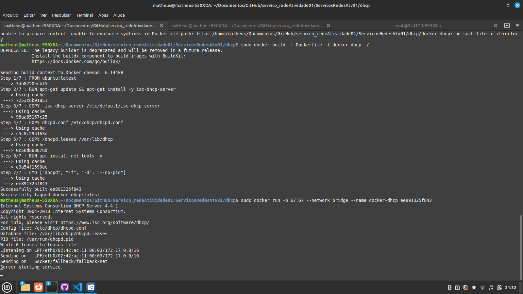The height and width of the screenshot is (294, 523).
Task: Open the Files manager in the taskbar
Action: point(25,287)
